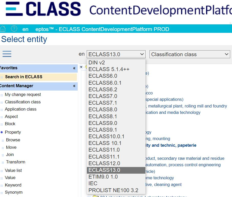Click the drag-handle icon beside Classification class
This screenshot has width=232, height=197.
[x=2, y=102]
